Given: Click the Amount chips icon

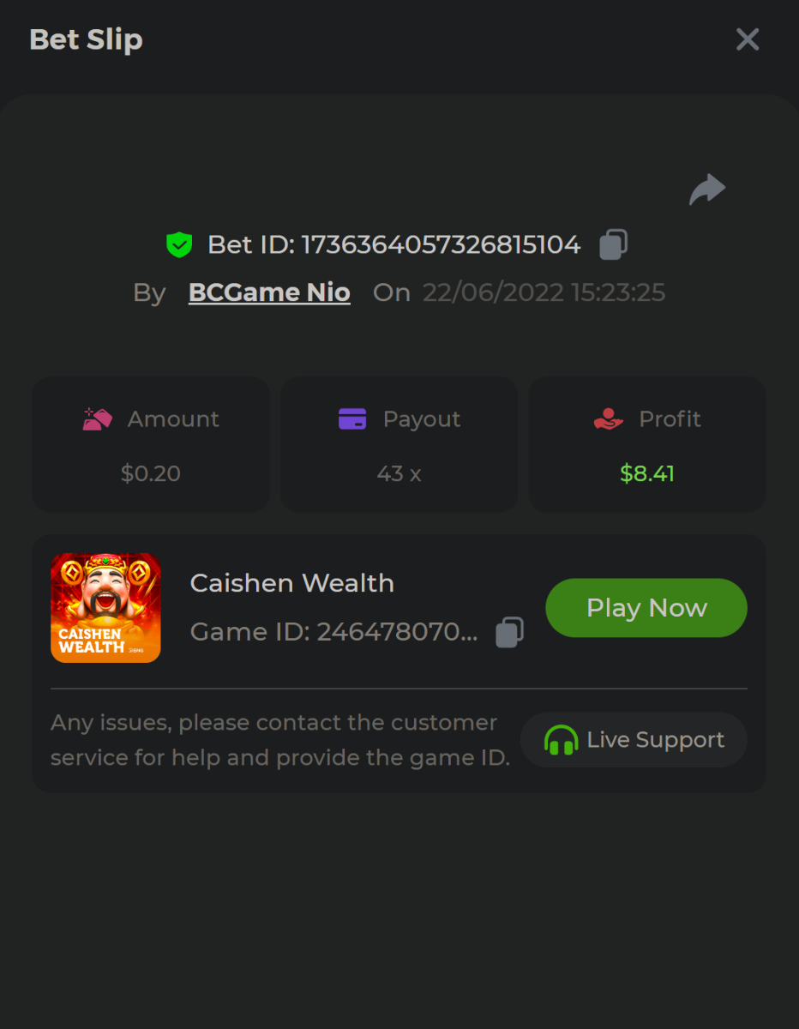Looking at the screenshot, I should (x=98, y=419).
